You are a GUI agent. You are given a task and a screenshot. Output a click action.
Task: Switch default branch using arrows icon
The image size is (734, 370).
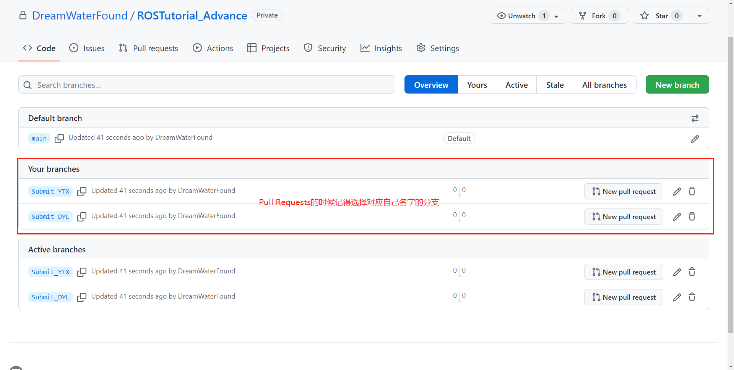point(695,118)
